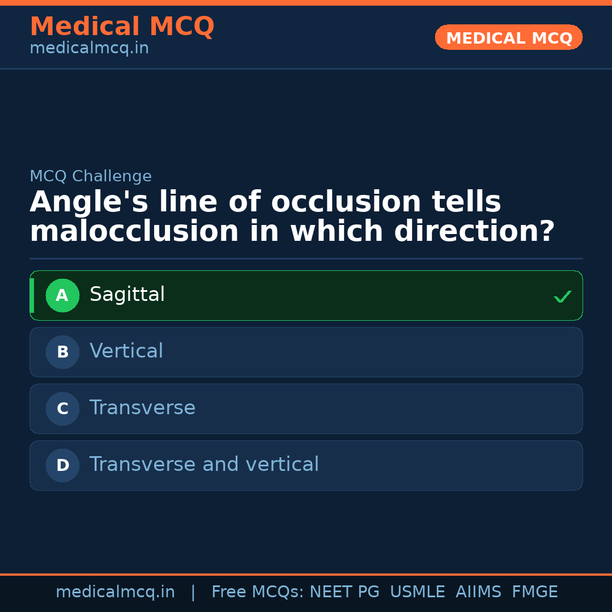Viewport: 612px width, 612px height.
Task: Click the C letter circle icon
Action: [x=62, y=409]
